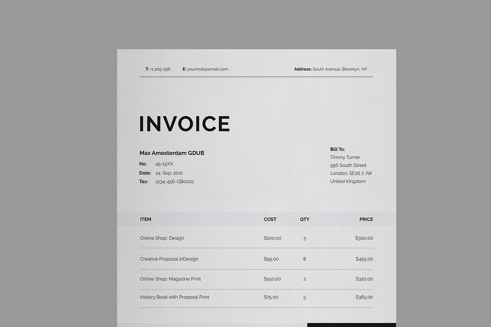
Task: Click the price $455.00
Action: [364, 259]
